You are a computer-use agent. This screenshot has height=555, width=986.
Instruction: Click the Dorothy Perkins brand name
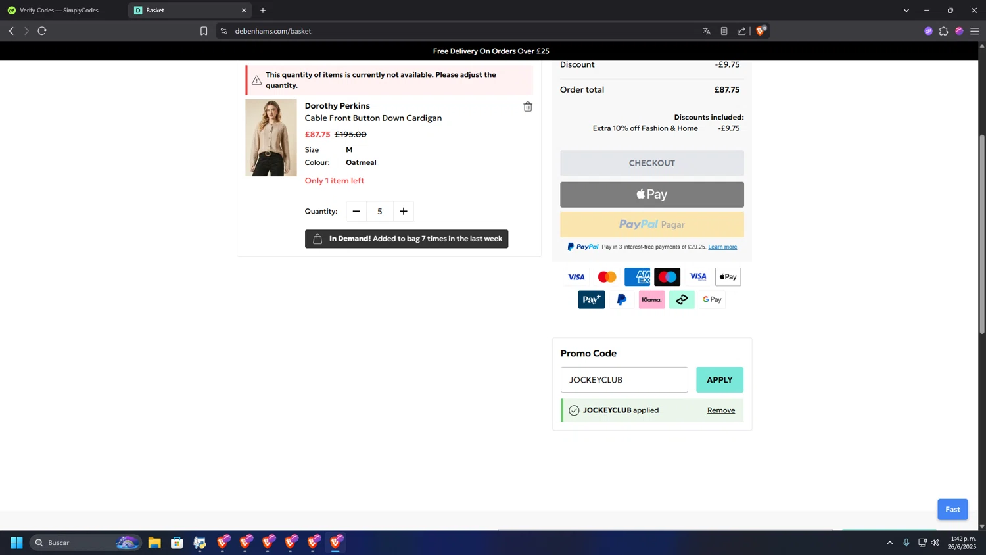337,106
